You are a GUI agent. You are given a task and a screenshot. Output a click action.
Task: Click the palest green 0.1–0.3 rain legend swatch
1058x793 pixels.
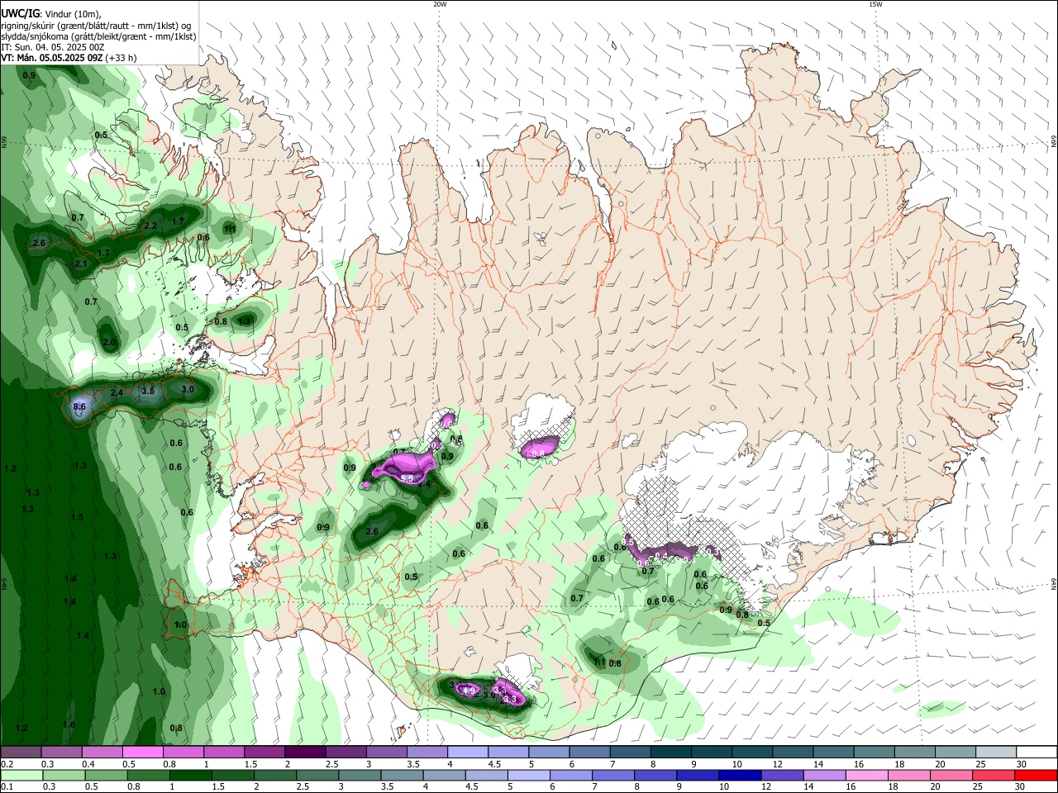coord(20,775)
